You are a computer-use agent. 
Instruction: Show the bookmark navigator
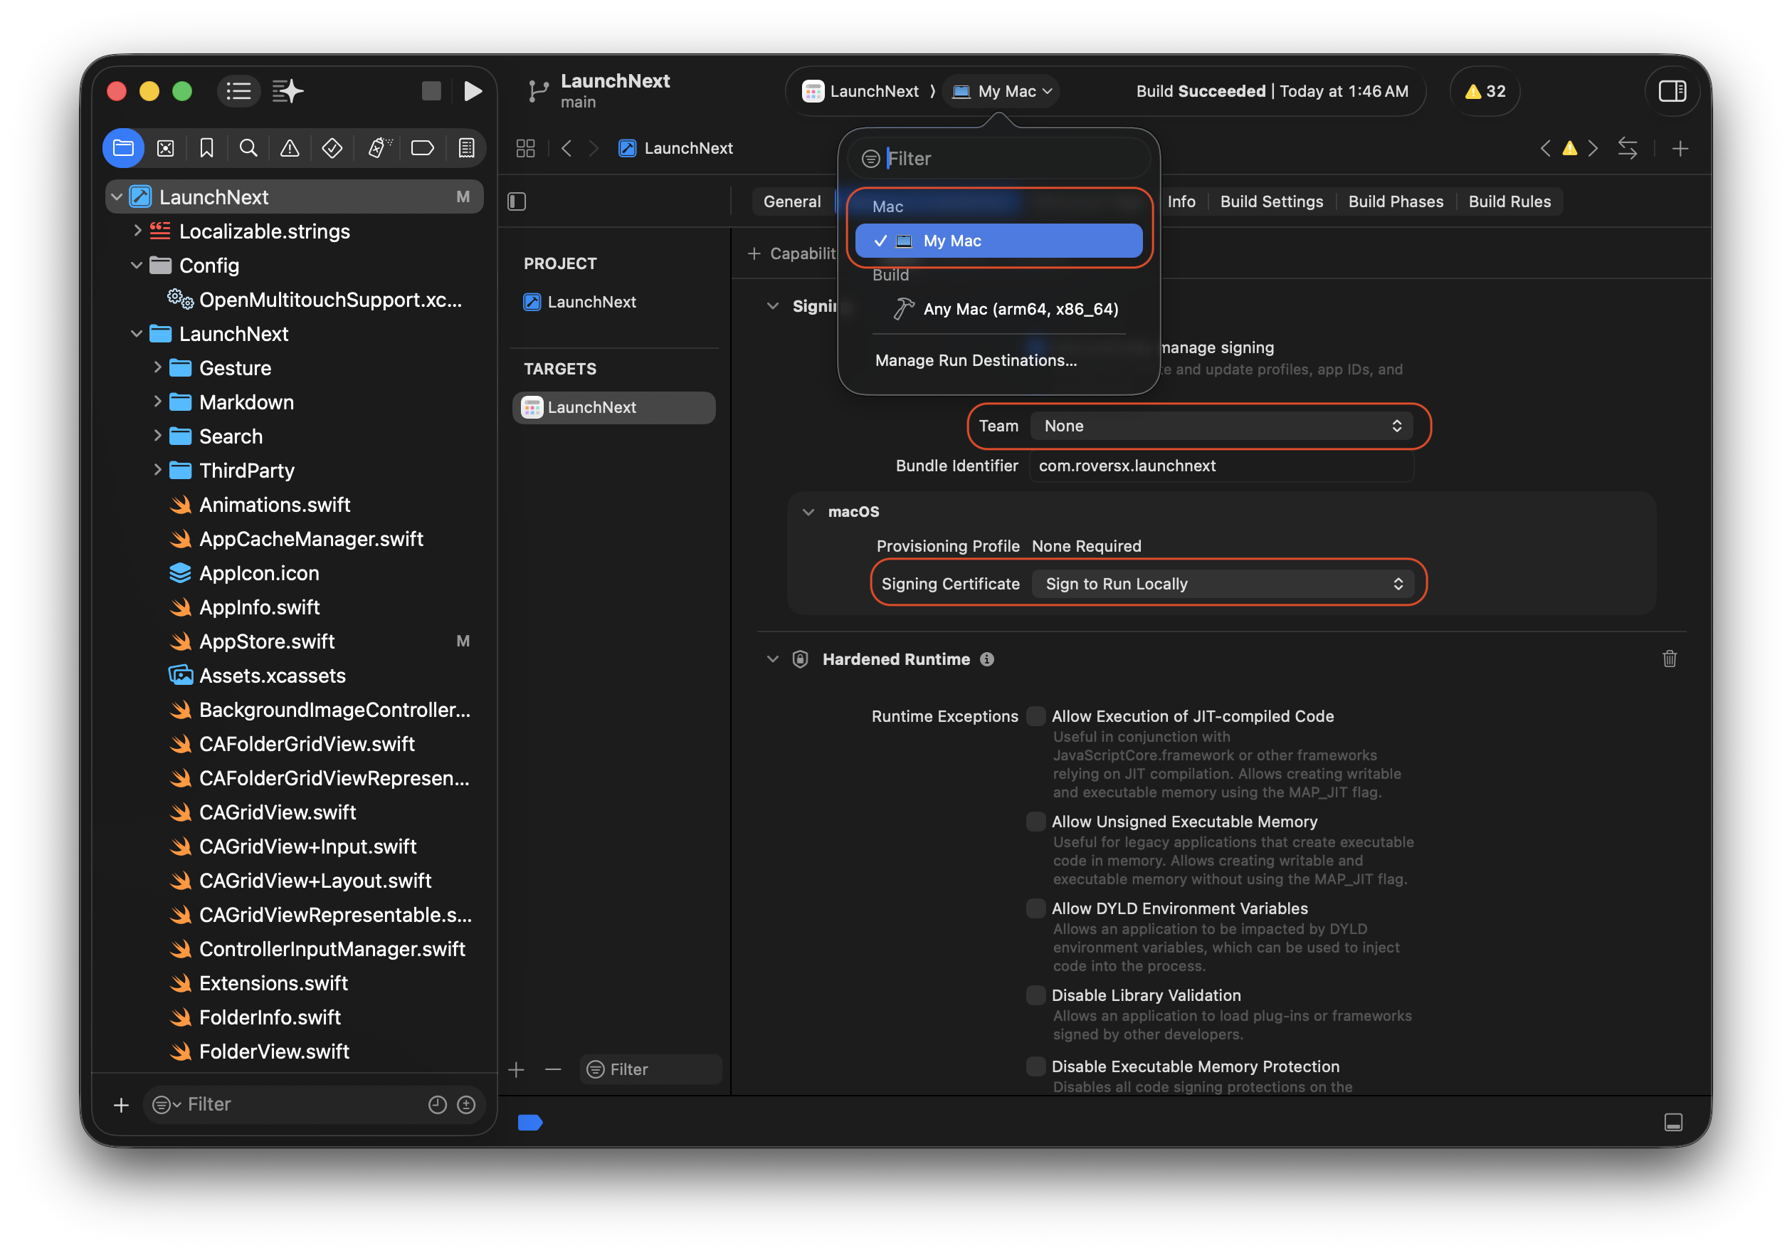(x=207, y=148)
